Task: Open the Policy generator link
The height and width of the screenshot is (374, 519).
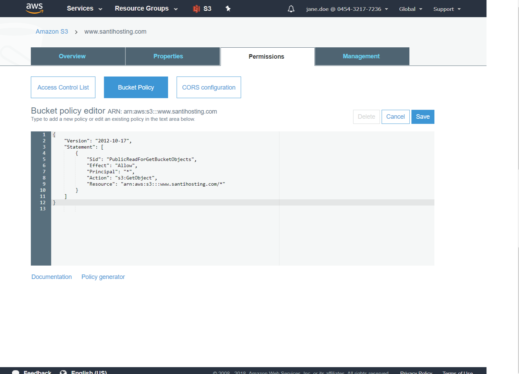Action: [103, 277]
